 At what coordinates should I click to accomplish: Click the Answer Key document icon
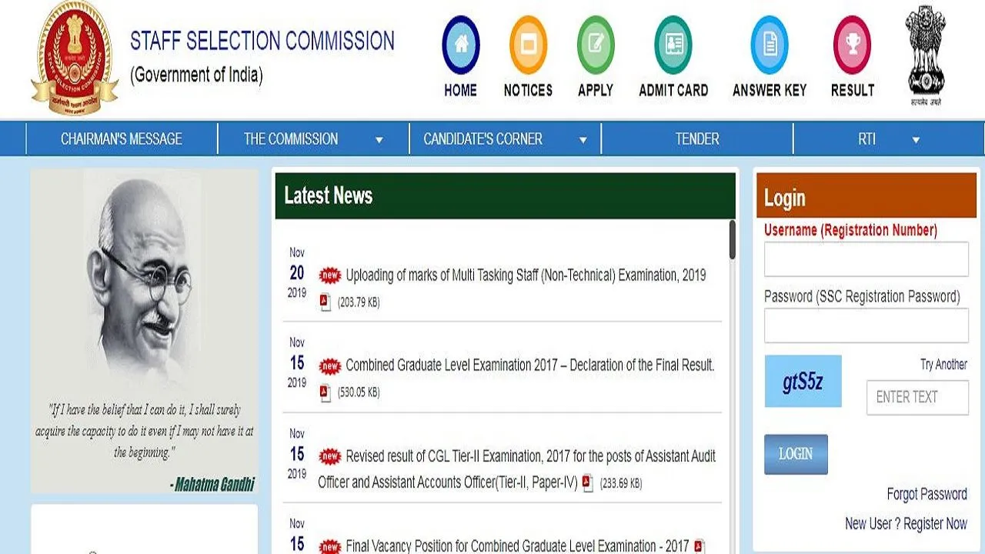click(770, 45)
